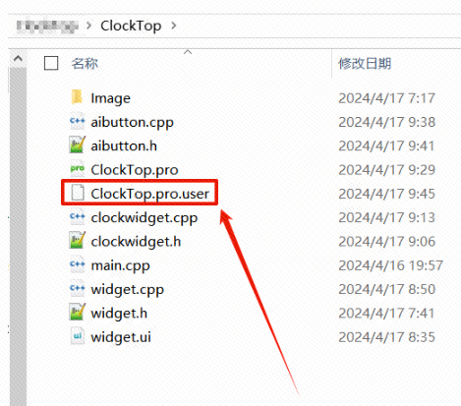Click the widget.ui designer file icon
461x406 pixels.
coord(78,336)
